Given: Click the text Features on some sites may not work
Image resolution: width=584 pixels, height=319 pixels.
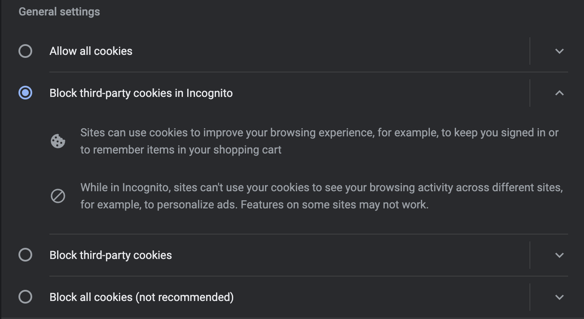Looking at the screenshot, I should click(335, 205).
